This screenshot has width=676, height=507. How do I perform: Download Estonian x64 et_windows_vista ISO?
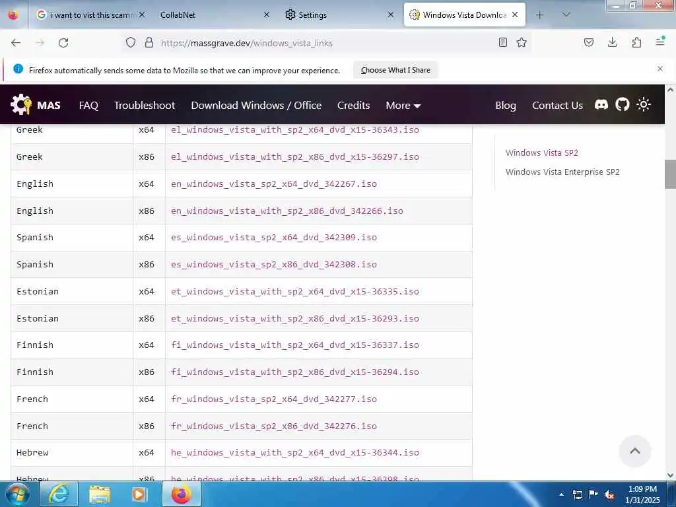coord(295,291)
